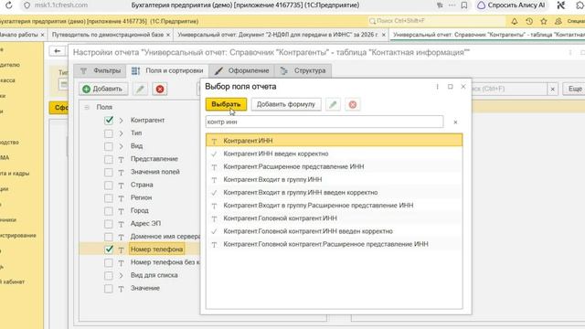Select Контрагент.Головной контрагент.ИНН row
Screen dimensions: 585x329
pyautogui.click(x=335, y=218)
